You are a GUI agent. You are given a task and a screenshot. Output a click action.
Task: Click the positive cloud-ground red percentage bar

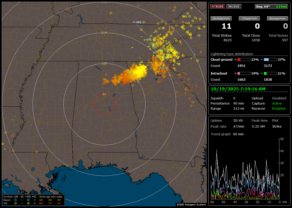[x=244, y=59]
